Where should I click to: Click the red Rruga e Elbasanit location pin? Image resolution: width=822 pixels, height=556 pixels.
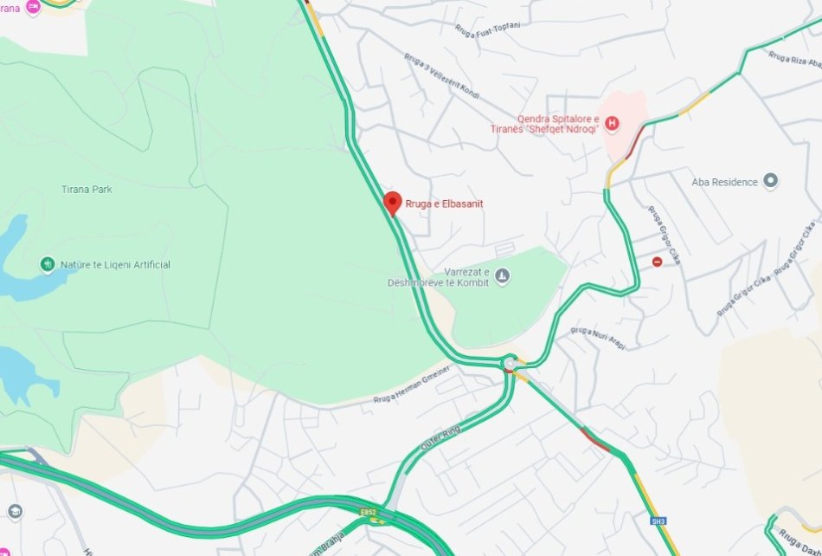point(393,204)
